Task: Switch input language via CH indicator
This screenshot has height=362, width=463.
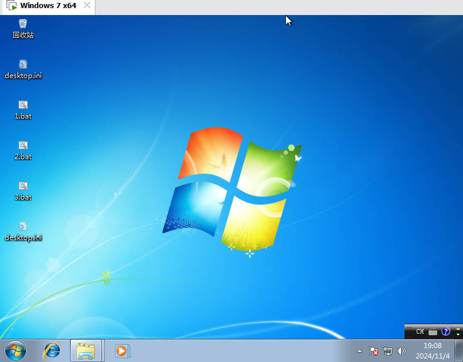Action: pos(420,331)
